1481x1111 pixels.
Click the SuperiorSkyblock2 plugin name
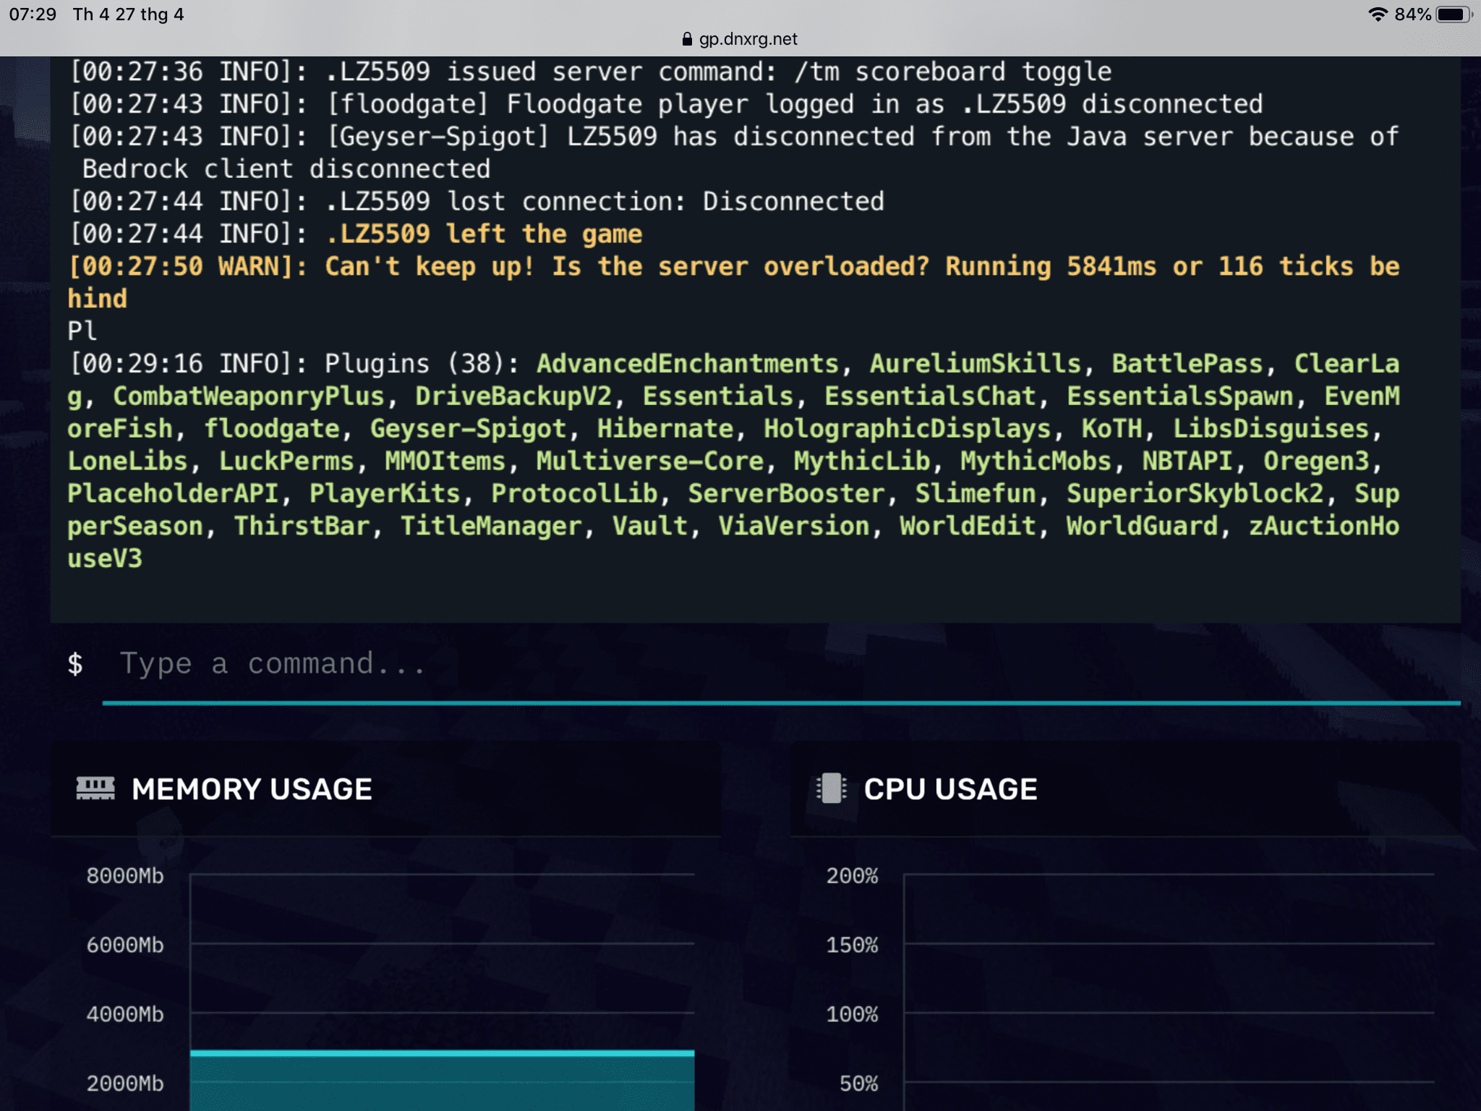(x=1195, y=494)
